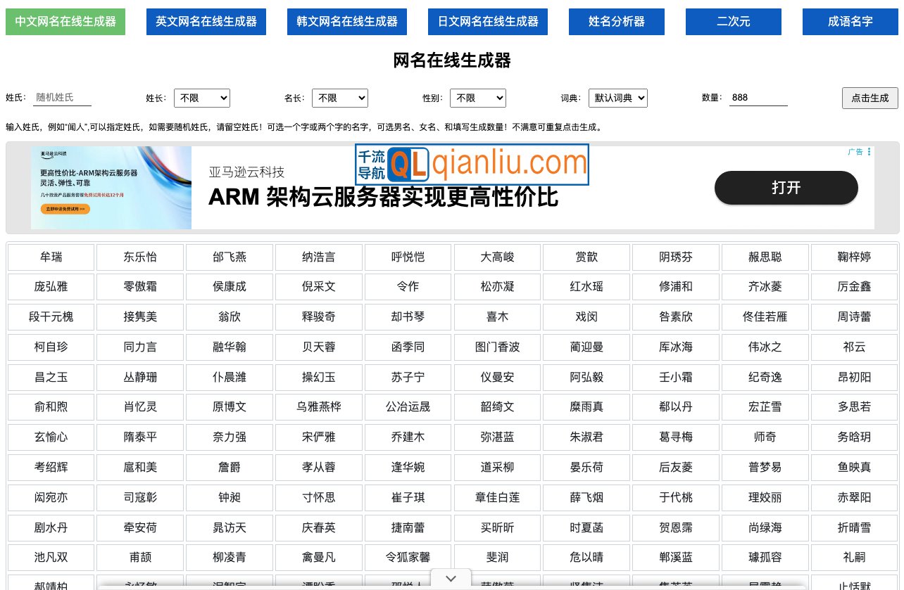Open the 词典 dictionary selector
This screenshot has width=904, height=590.
(618, 98)
